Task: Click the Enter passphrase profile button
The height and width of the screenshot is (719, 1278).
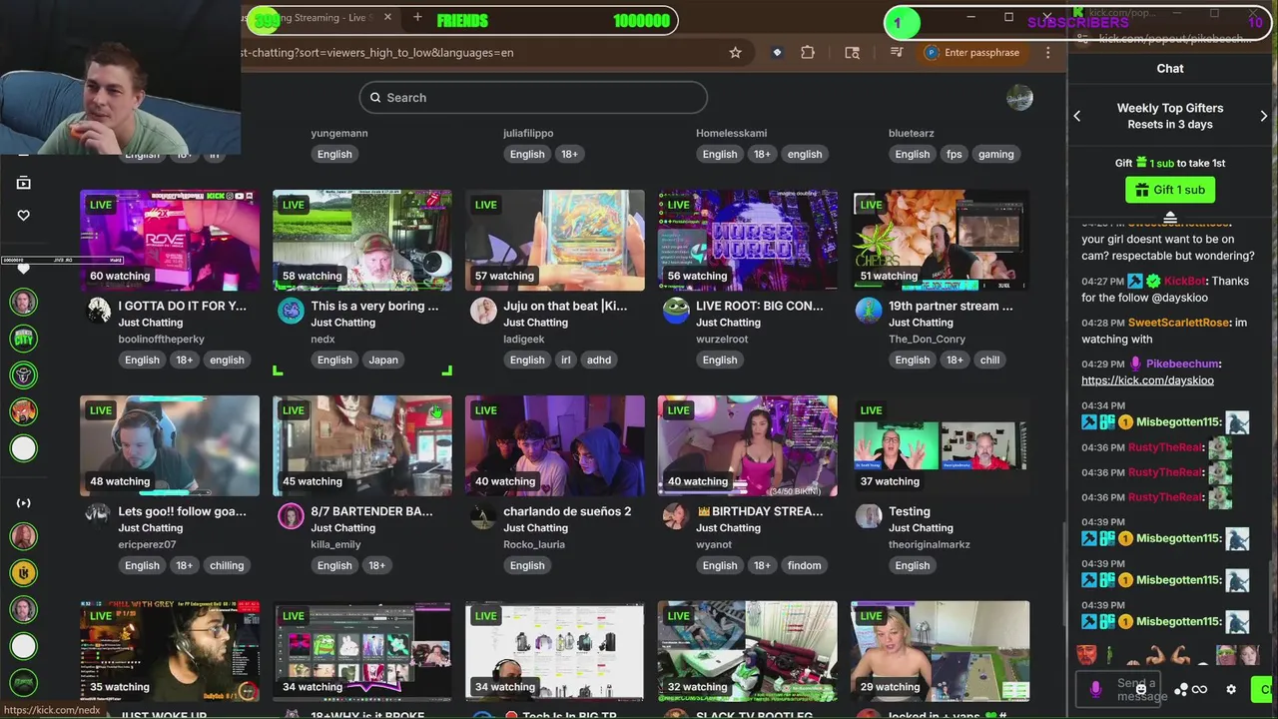Action: 972,53
